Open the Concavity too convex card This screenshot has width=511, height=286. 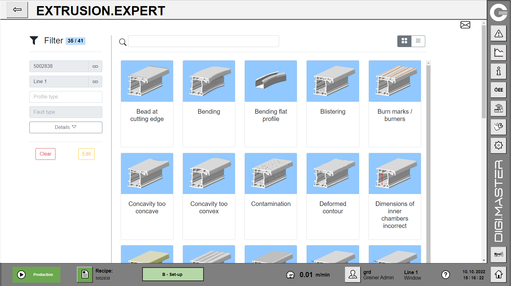click(209, 196)
